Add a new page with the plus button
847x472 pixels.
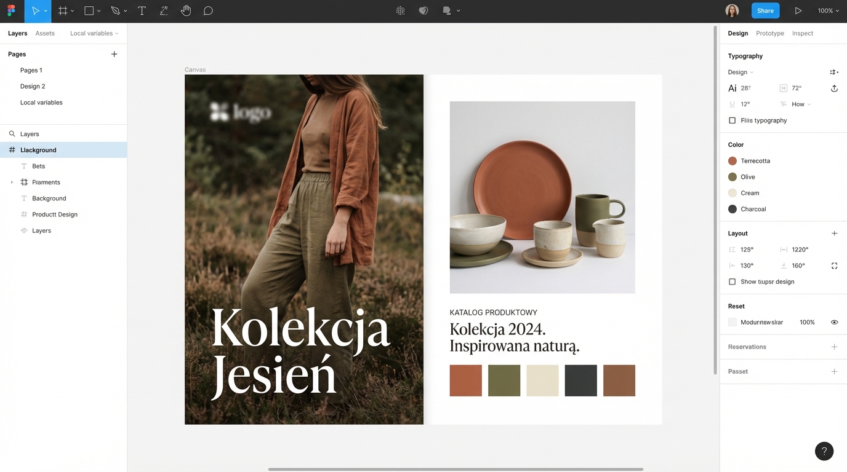point(114,54)
